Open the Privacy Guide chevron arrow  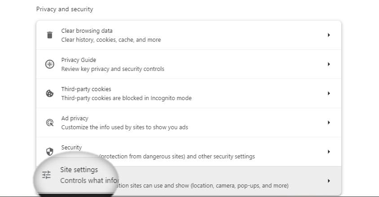pyautogui.click(x=329, y=64)
